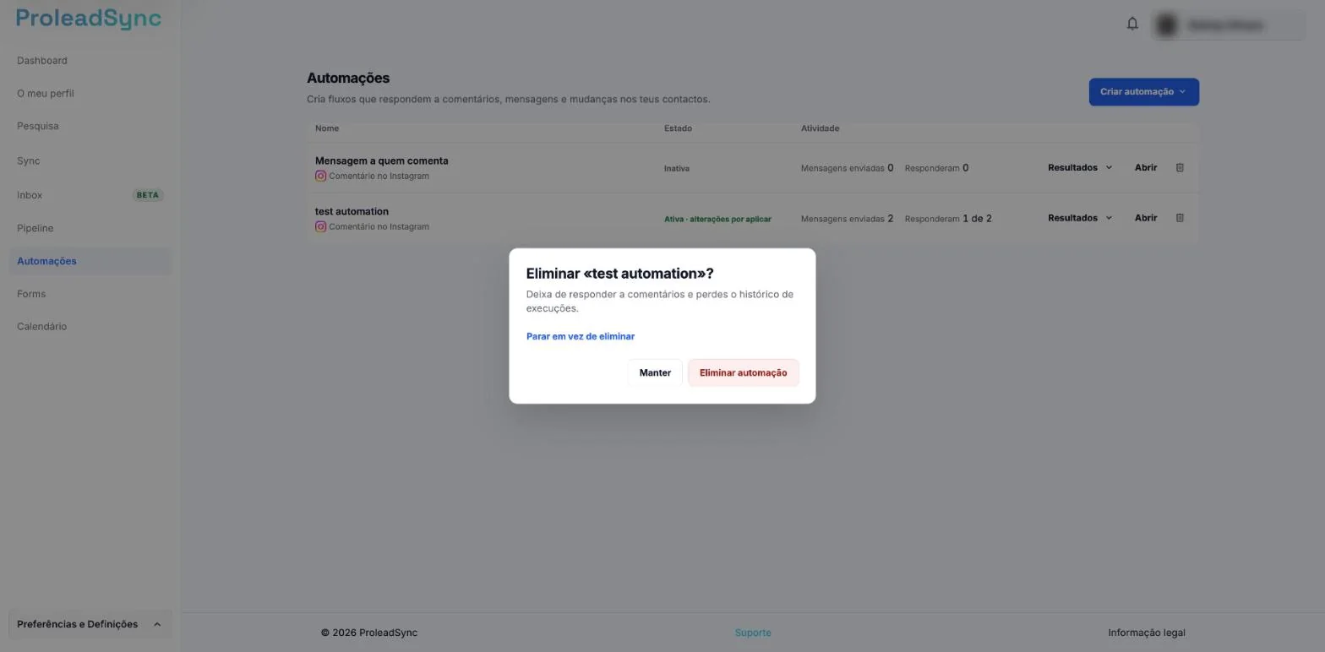This screenshot has width=1325, height=652.
Task: Click 'Mensagens enviadas 2' text
Action: click(847, 219)
